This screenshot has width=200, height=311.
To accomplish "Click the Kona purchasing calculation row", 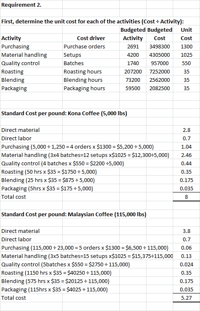I will (77, 147).
